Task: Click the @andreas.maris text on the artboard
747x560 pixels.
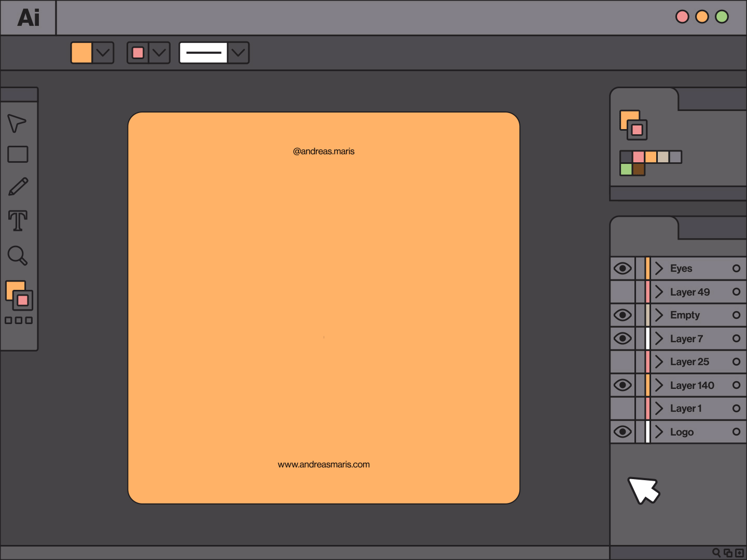Action: point(323,151)
